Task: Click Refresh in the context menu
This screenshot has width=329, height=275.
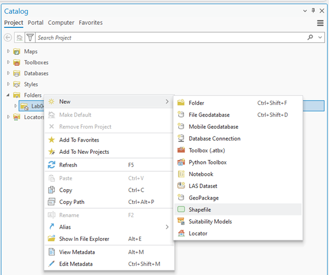Action: coord(68,165)
